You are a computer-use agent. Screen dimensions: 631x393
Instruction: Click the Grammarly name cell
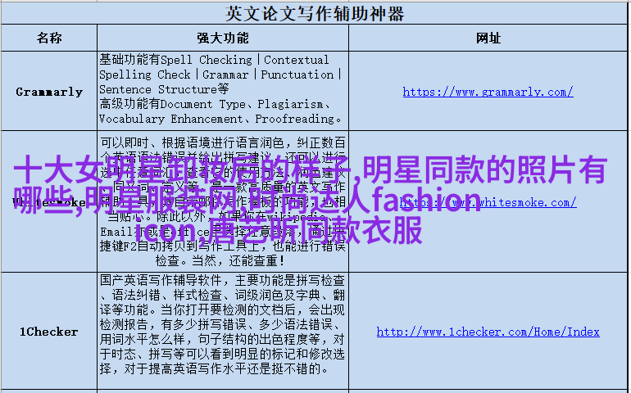(48, 92)
